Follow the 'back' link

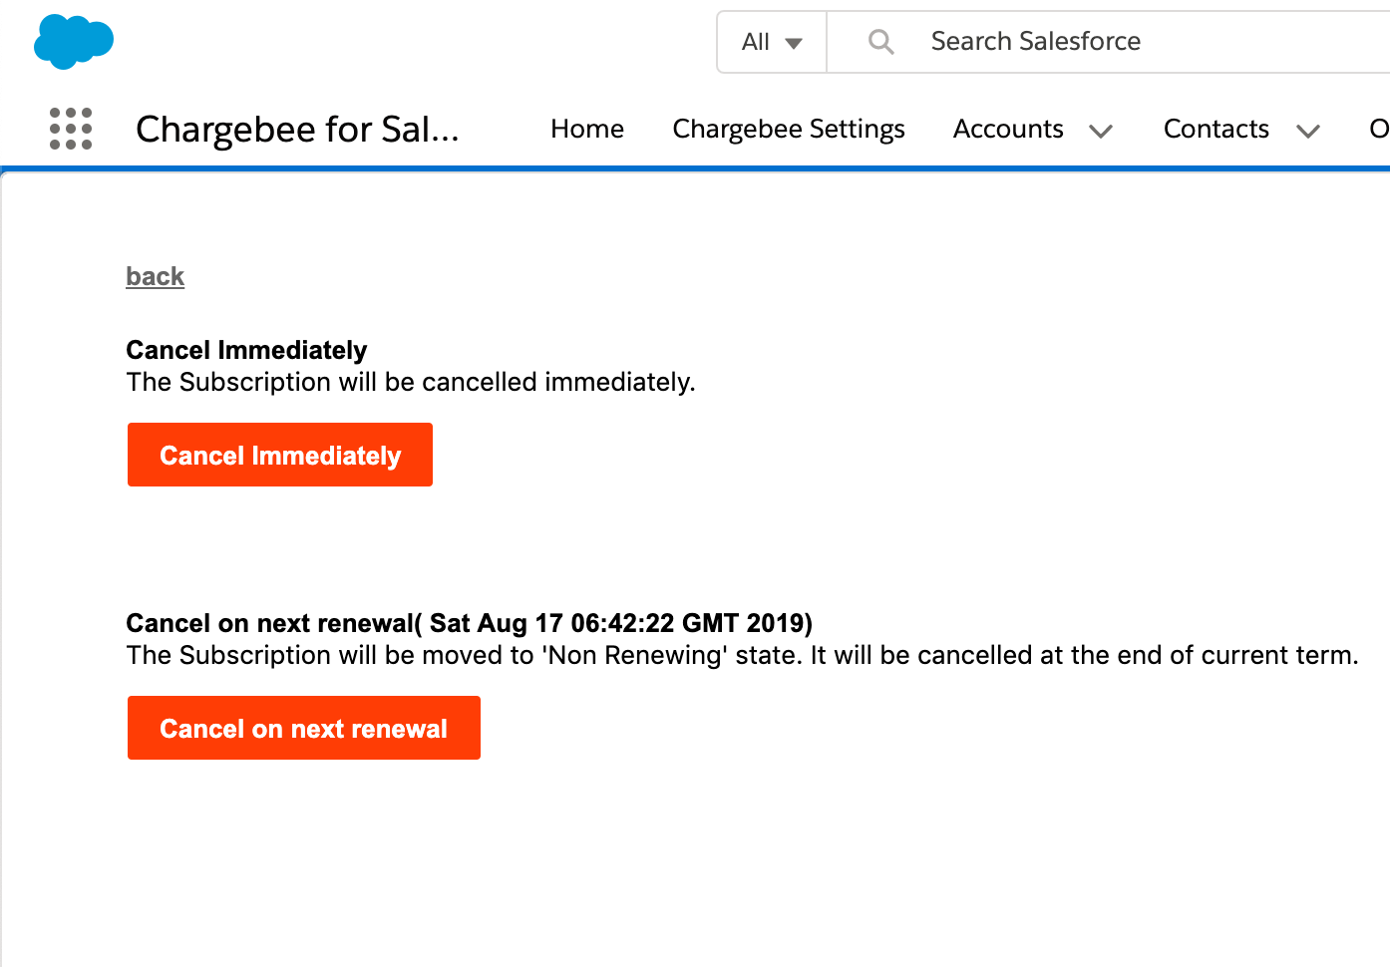click(156, 276)
